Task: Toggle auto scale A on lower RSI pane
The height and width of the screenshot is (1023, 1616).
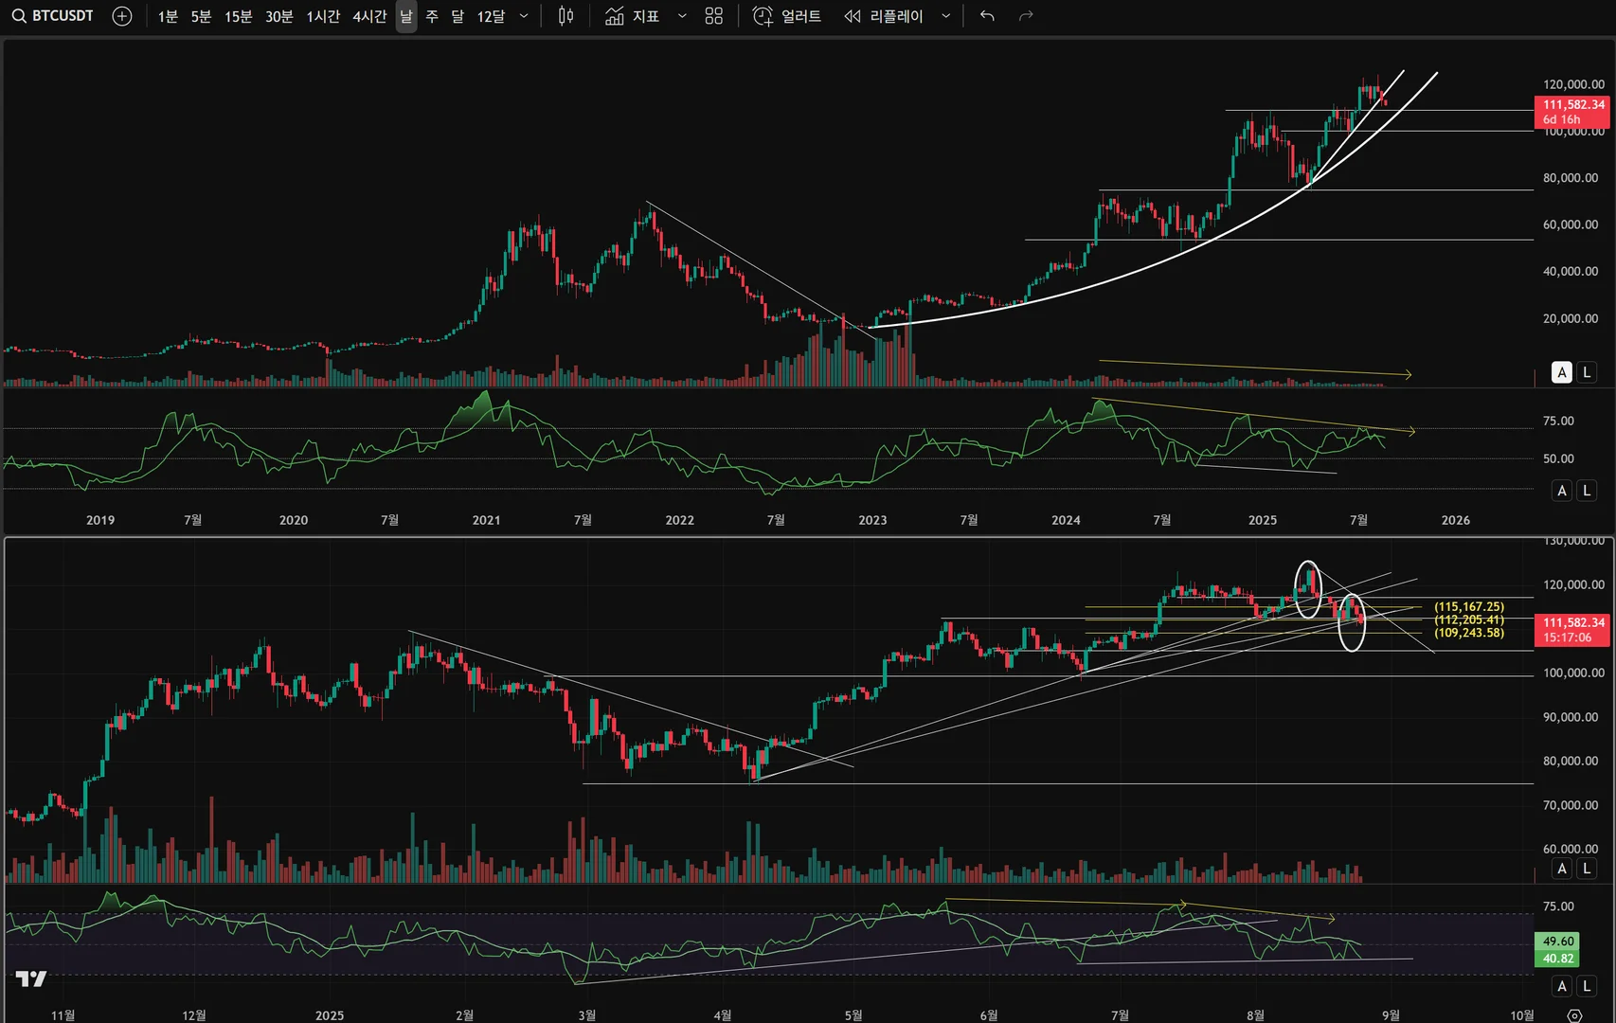Action: pyautogui.click(x=1562, y=986)
